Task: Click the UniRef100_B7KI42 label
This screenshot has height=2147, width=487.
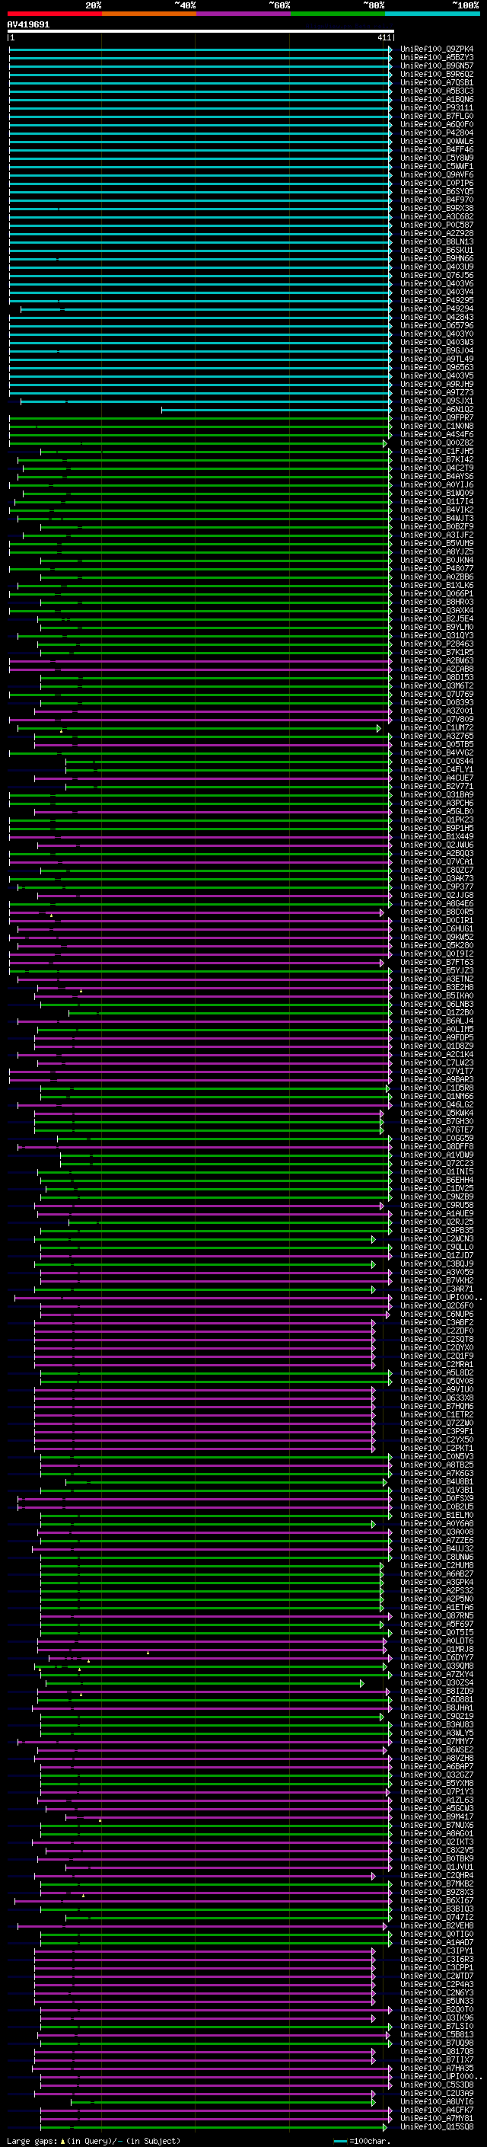Action: tap(437, 460)
